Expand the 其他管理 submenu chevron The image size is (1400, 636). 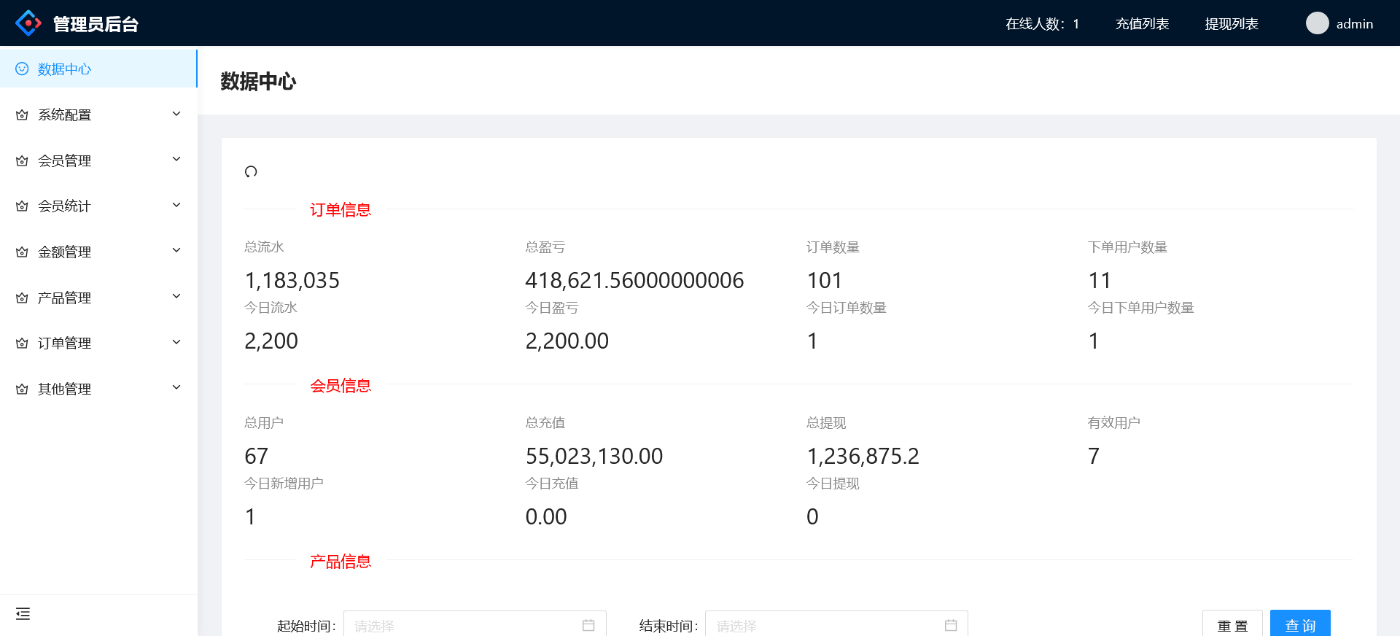coord(176,387)
